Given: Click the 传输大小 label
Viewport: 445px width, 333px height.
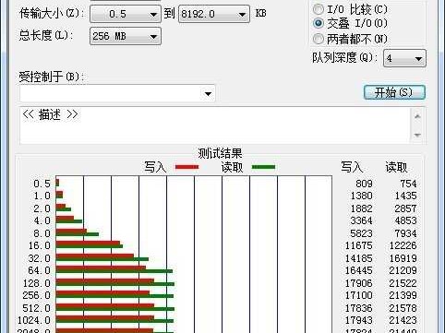Looking at the screenshot, I should 51,13.
